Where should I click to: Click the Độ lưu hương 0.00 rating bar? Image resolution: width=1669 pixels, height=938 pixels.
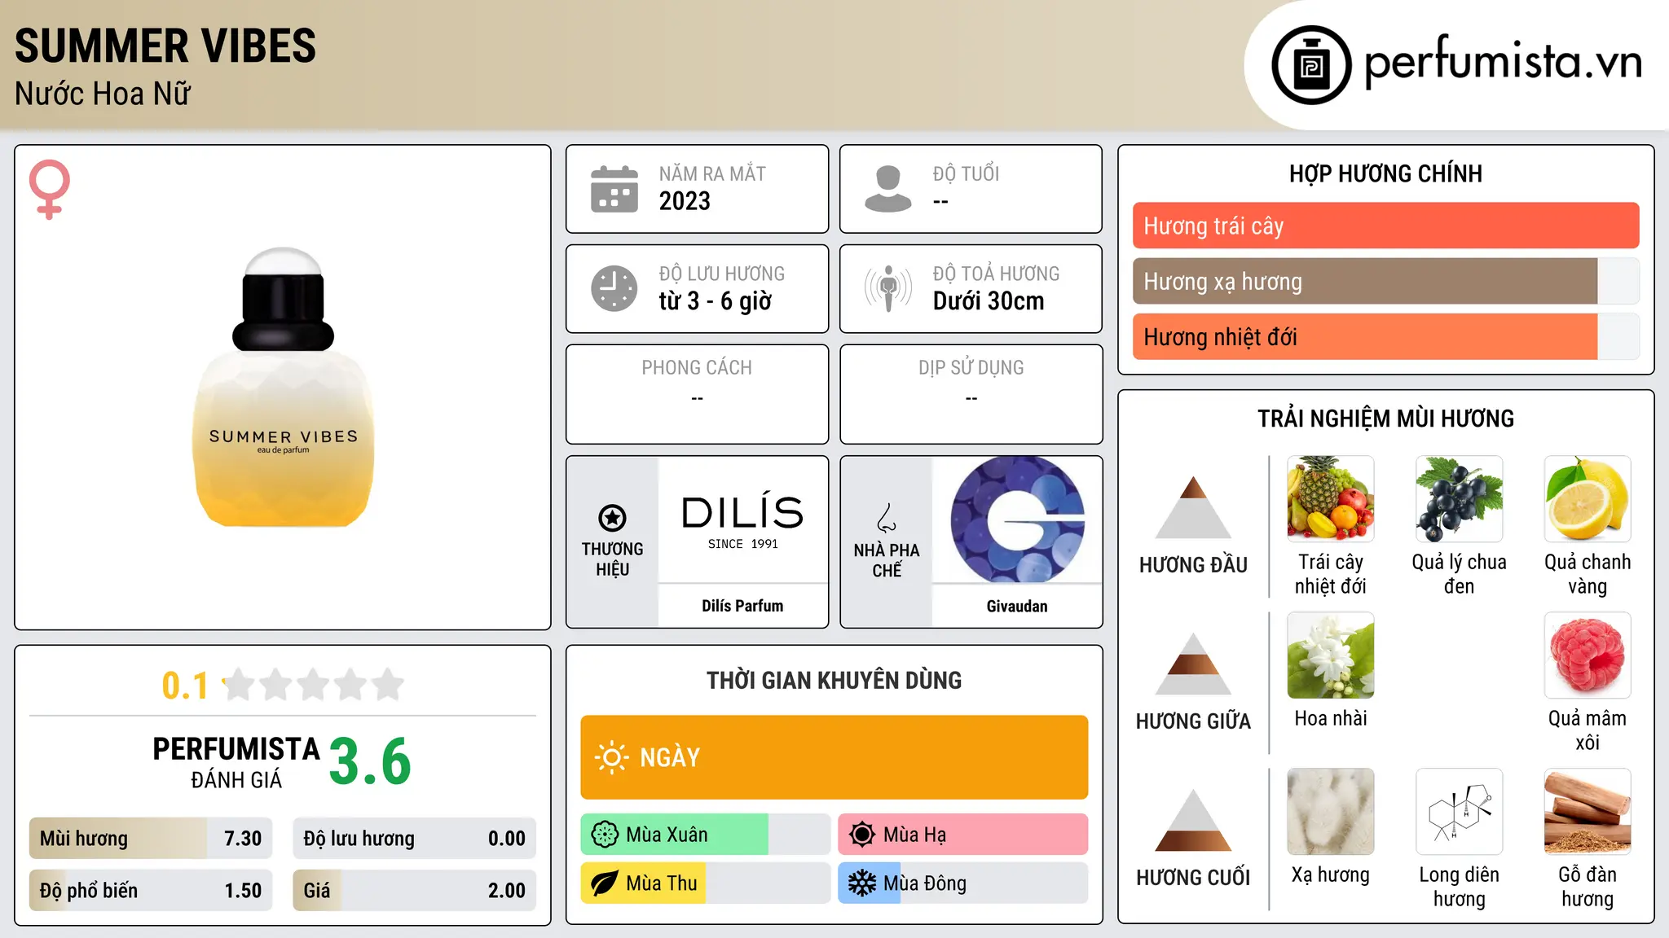(x=414, y=839)
